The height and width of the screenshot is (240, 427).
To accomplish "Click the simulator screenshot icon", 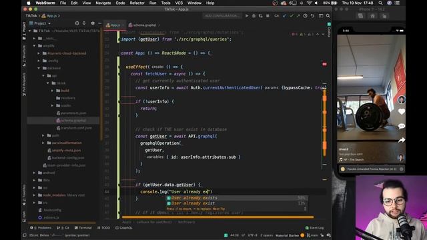I will tap(360, 16).
